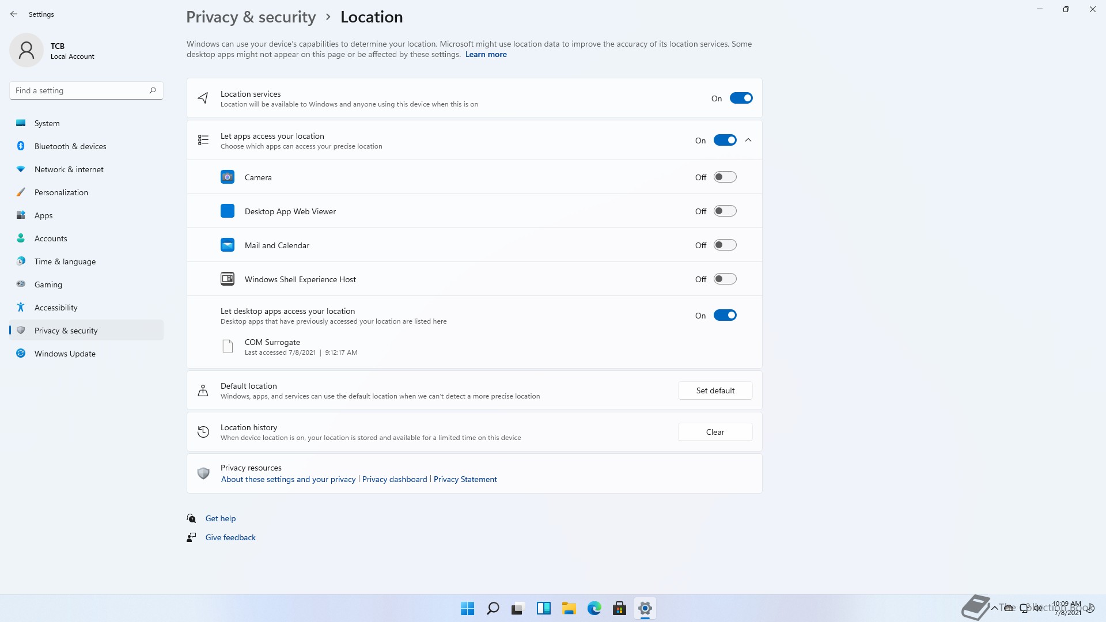Turn off Location services toggle

(741, 98)
